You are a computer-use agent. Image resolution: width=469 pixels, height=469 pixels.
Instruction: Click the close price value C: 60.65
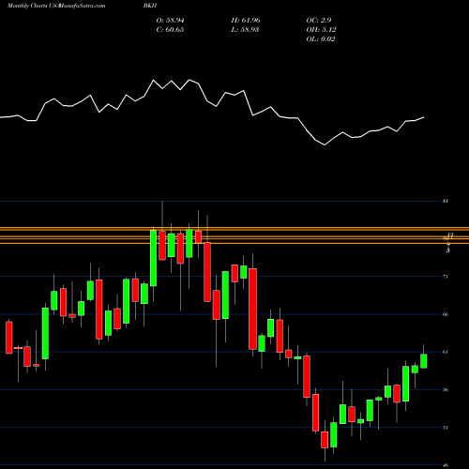pos(170,29)
